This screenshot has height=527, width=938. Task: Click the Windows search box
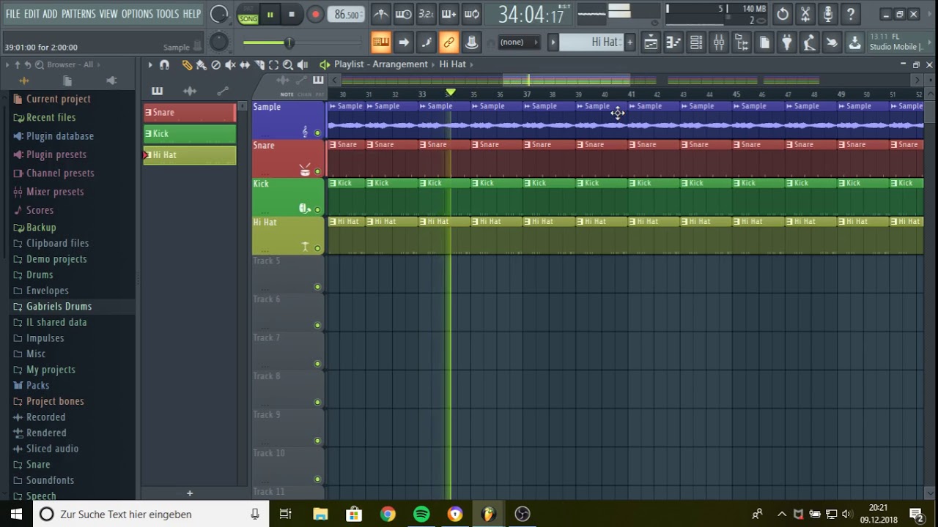[x=151, y=514]
